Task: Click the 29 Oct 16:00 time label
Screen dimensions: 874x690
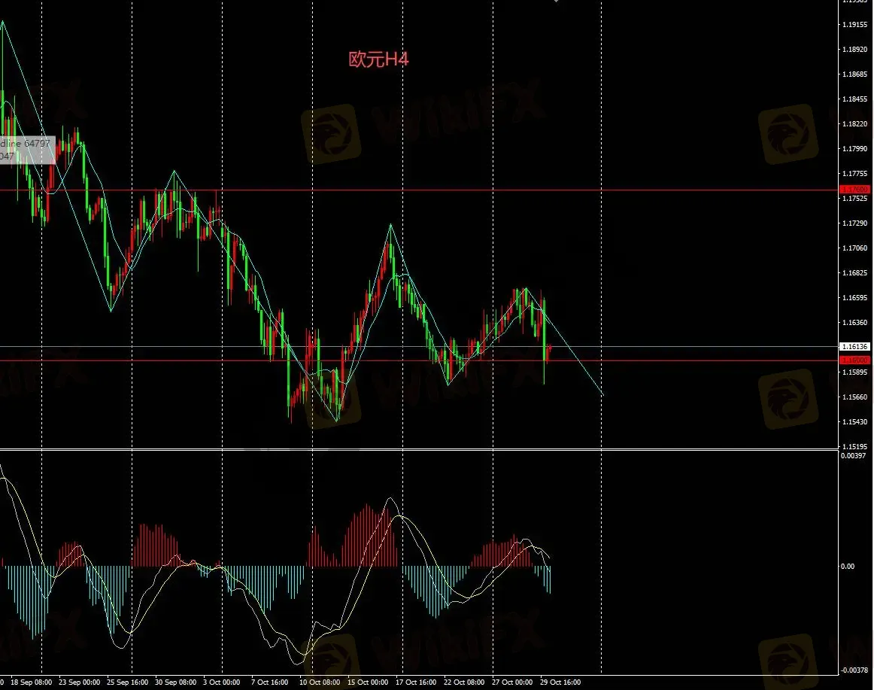Action: [560, 682]
